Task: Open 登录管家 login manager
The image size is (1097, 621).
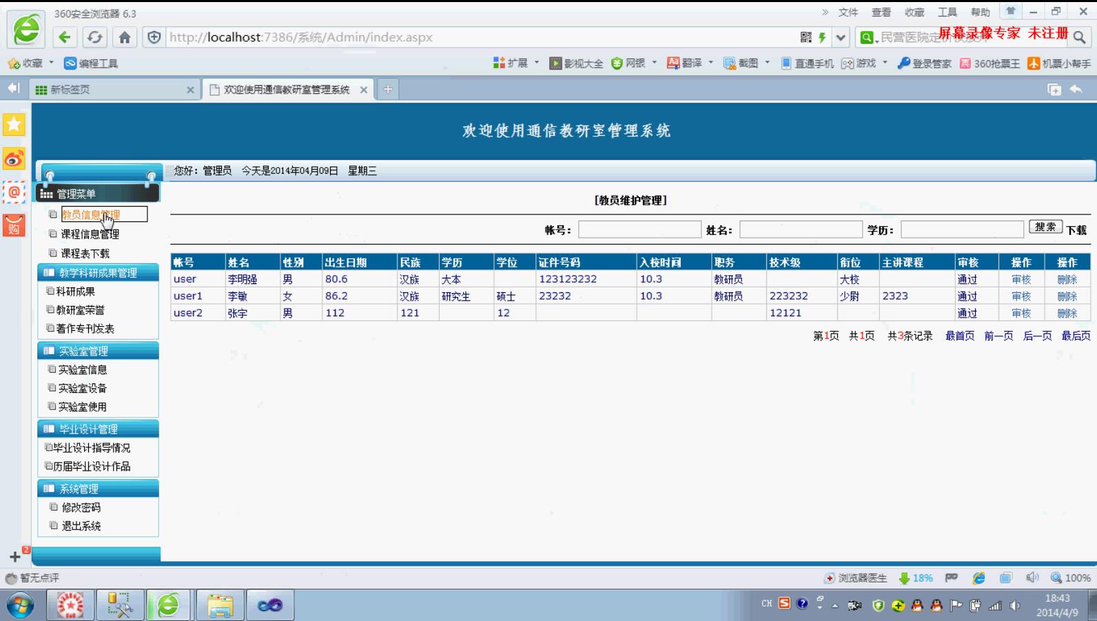Action: (925, 63)
